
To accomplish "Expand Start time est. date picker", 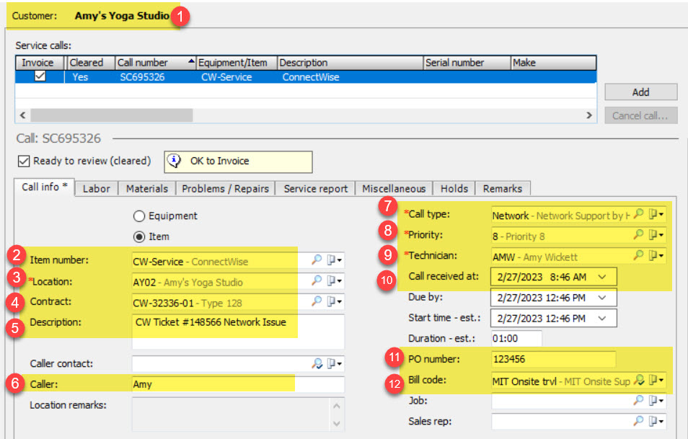I will [x=602, y=318].
